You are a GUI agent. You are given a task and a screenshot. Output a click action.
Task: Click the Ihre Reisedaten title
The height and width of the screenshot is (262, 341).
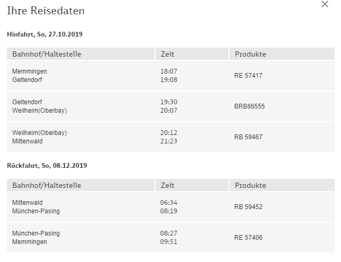click(x=45, y=11)
